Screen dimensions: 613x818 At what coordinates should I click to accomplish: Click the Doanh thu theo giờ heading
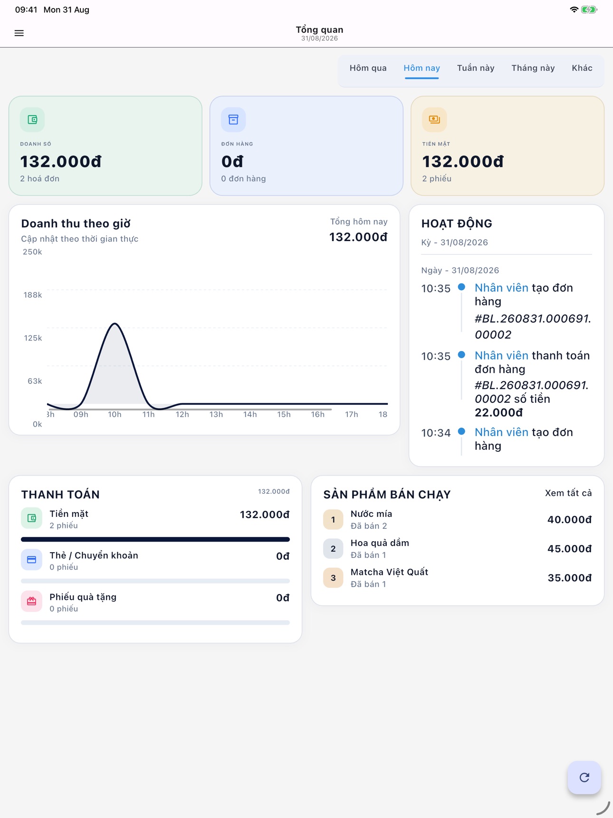[76, 224]
